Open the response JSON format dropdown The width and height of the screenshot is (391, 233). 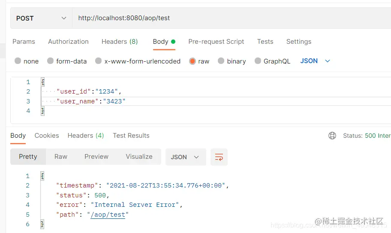pos(186,157)
